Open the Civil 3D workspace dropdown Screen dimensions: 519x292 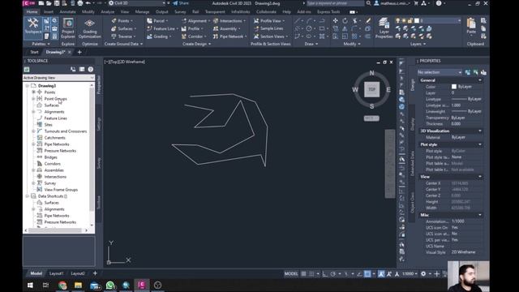click(x=137, y=3)
